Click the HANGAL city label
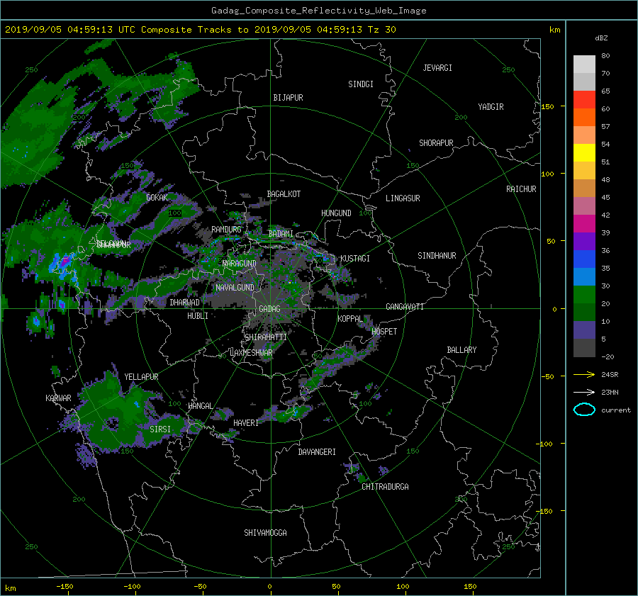 201,406
